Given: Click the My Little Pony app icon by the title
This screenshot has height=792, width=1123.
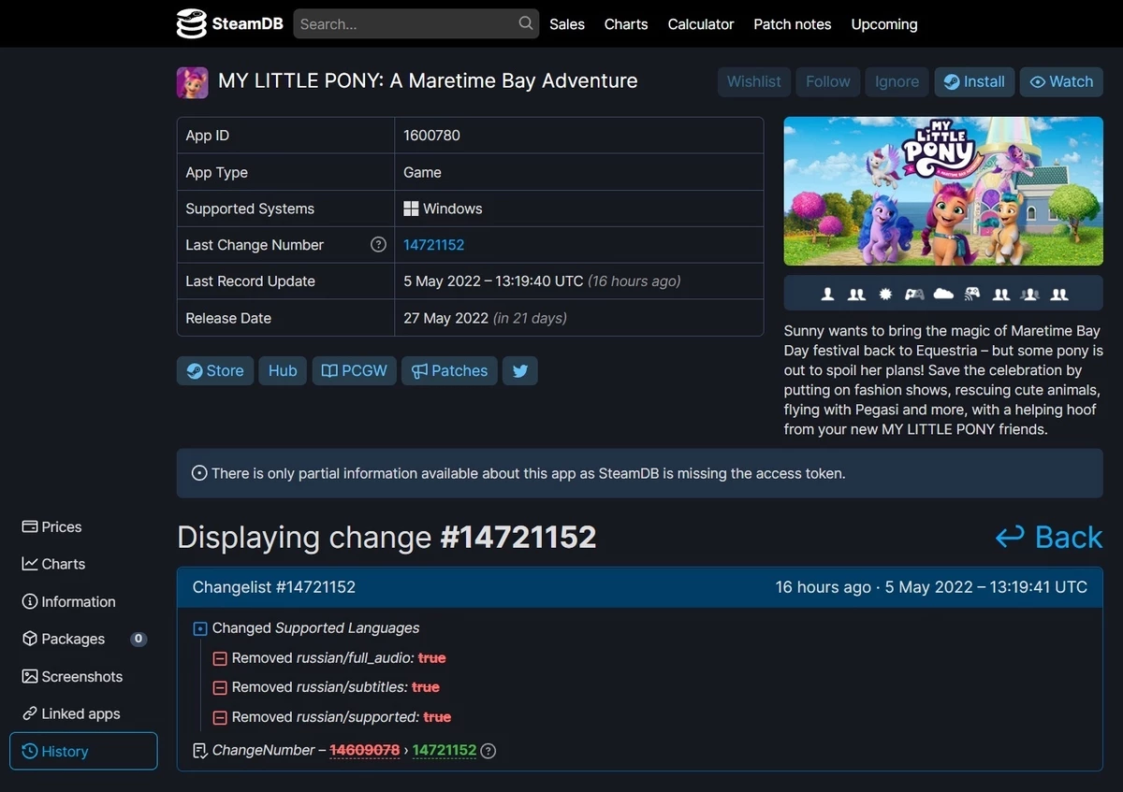Looking at the screenshot, I should [x=192, y=82].
